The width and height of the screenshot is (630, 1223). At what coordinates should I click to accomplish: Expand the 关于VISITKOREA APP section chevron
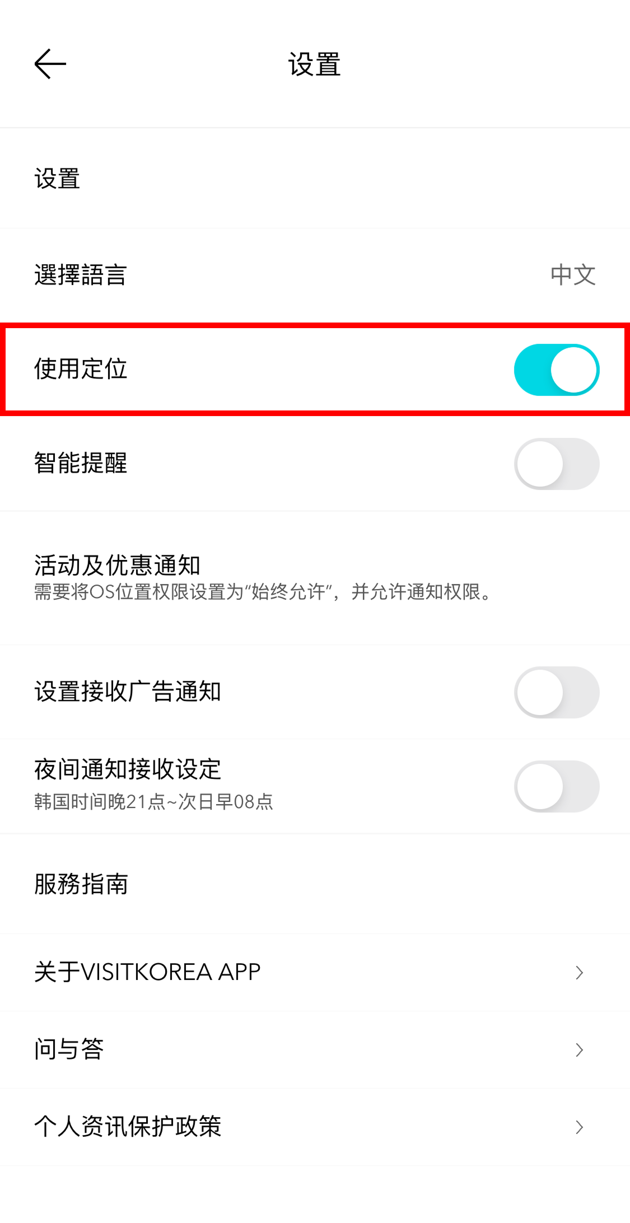point(579,973)
